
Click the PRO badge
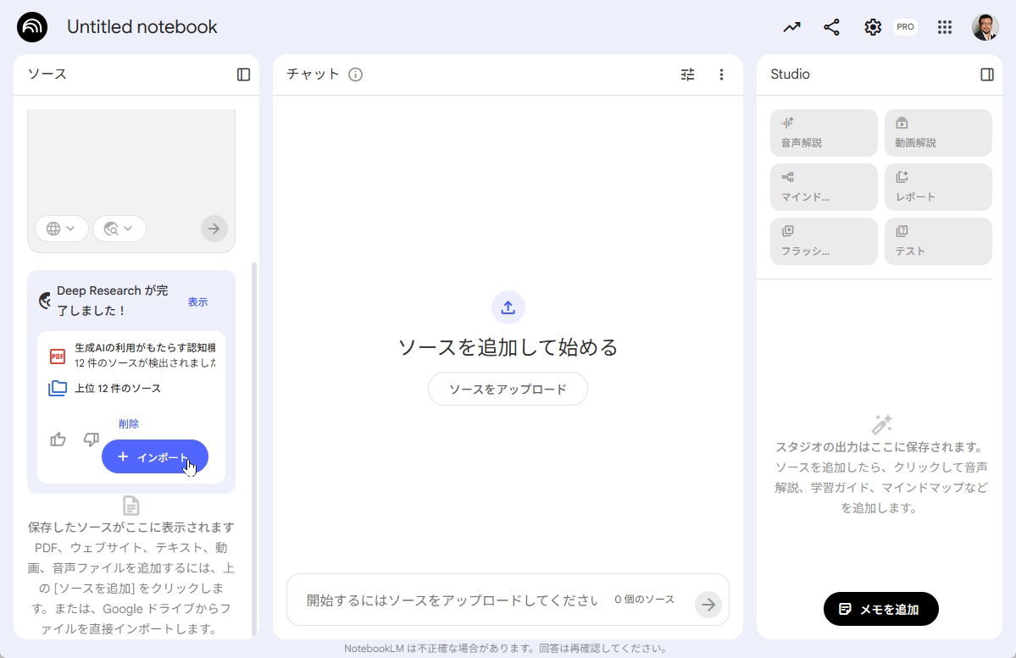tap(905, 27)
